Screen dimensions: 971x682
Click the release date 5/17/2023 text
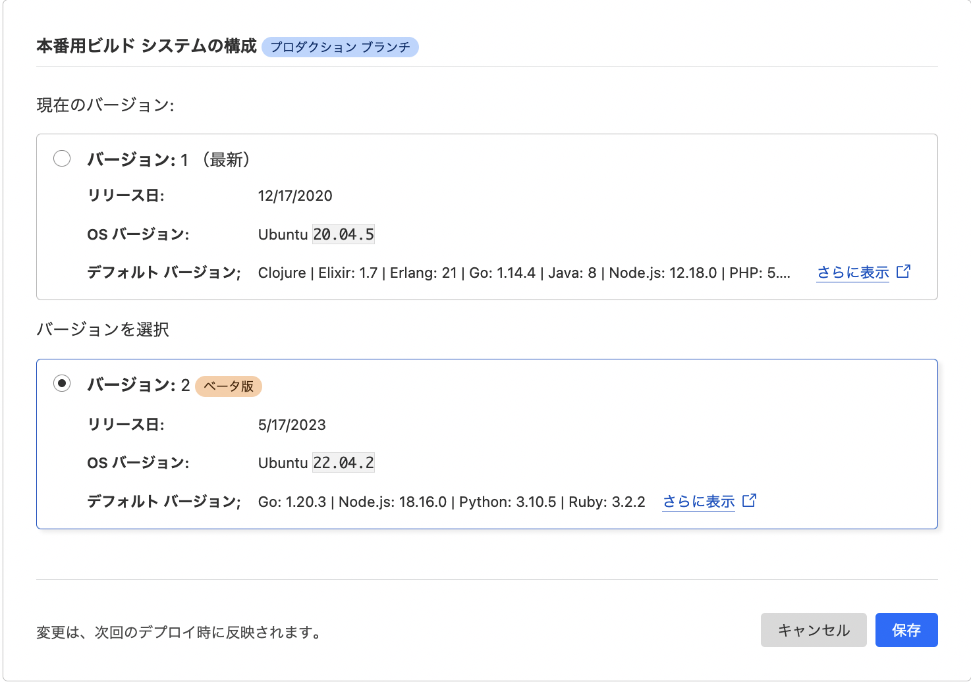tap(292, 425)
